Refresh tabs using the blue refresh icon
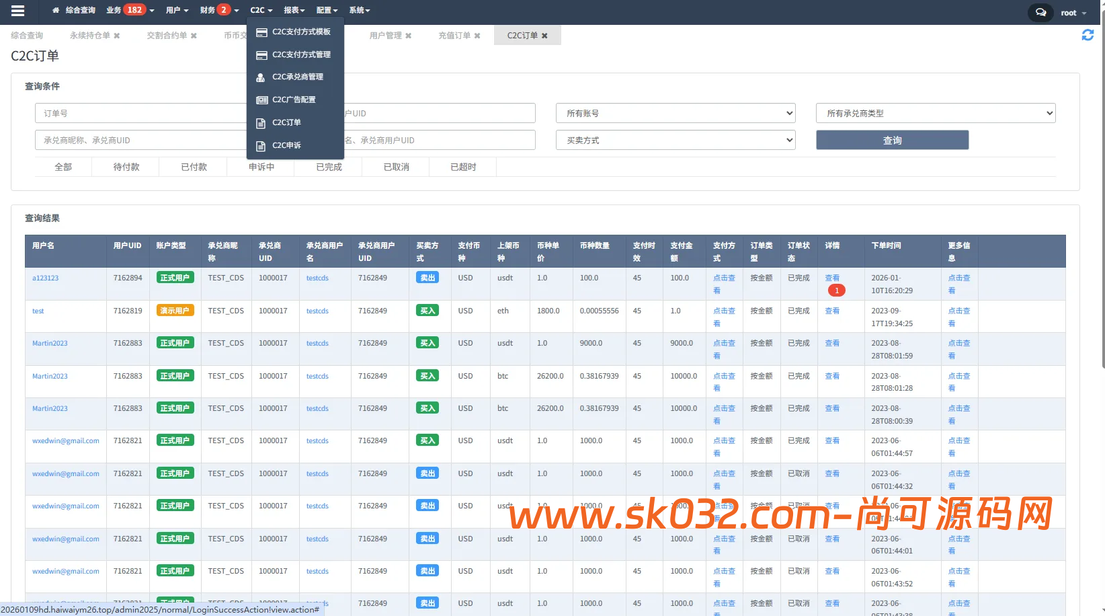 [x=1088, y=35]
